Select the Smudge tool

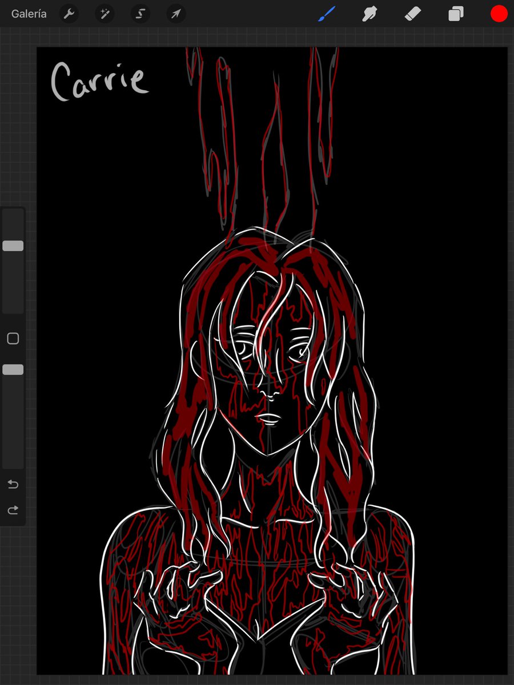point(370,14)
